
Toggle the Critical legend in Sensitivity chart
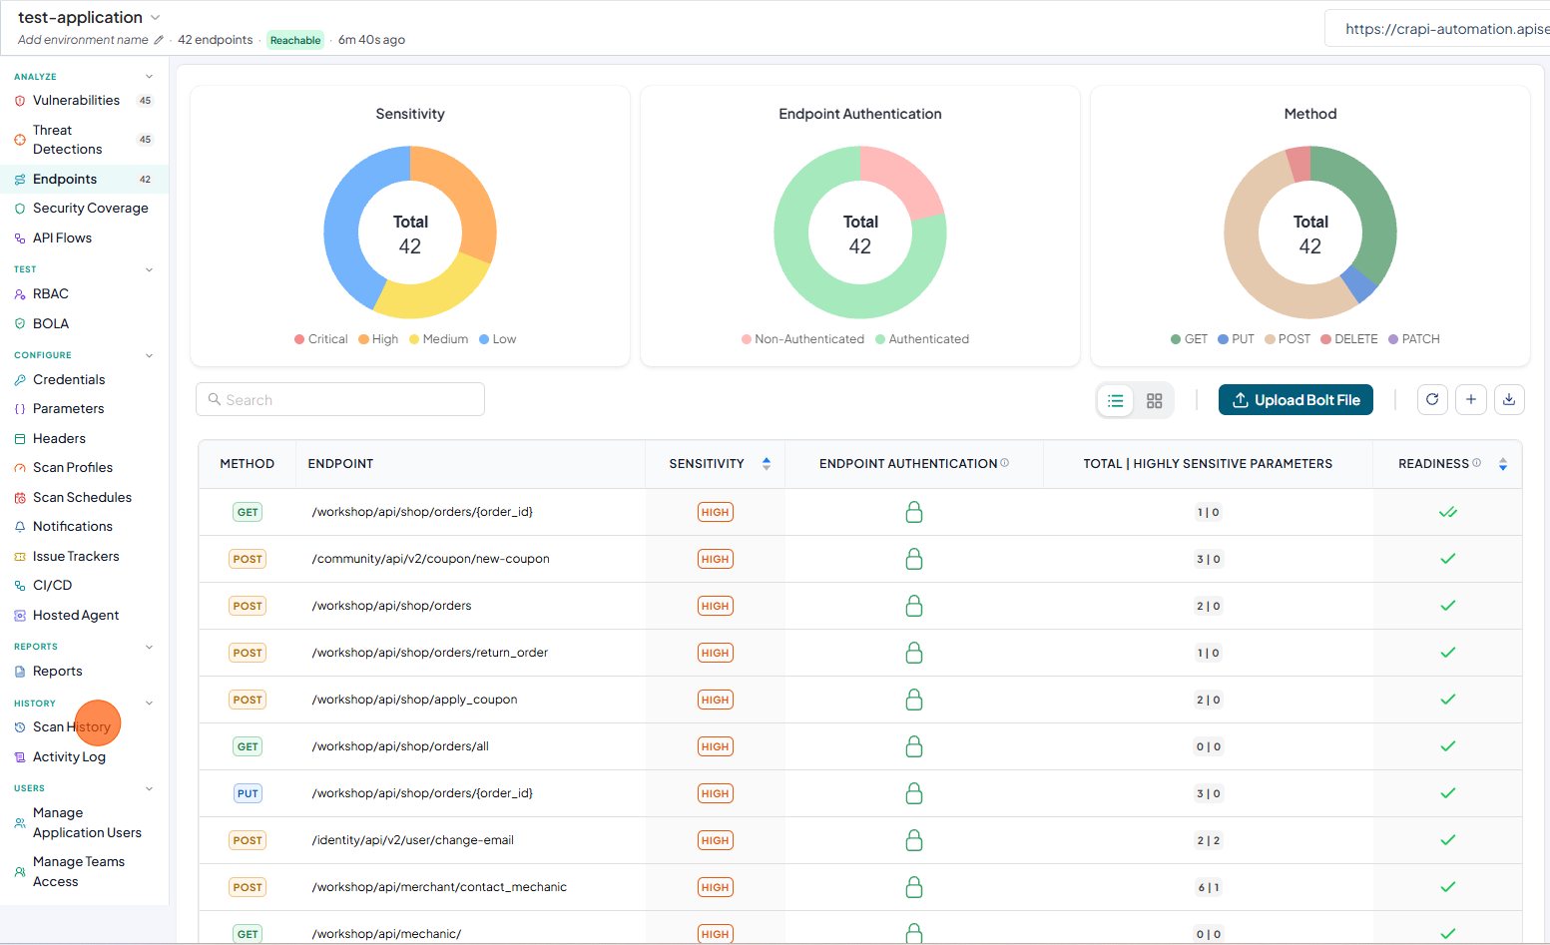point(321,339)
